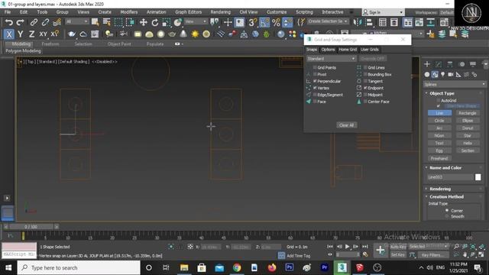Select the Smooth initial type radio
This screenshot has height=275, width=489.
pyautogui.click(x=447, y=216)
